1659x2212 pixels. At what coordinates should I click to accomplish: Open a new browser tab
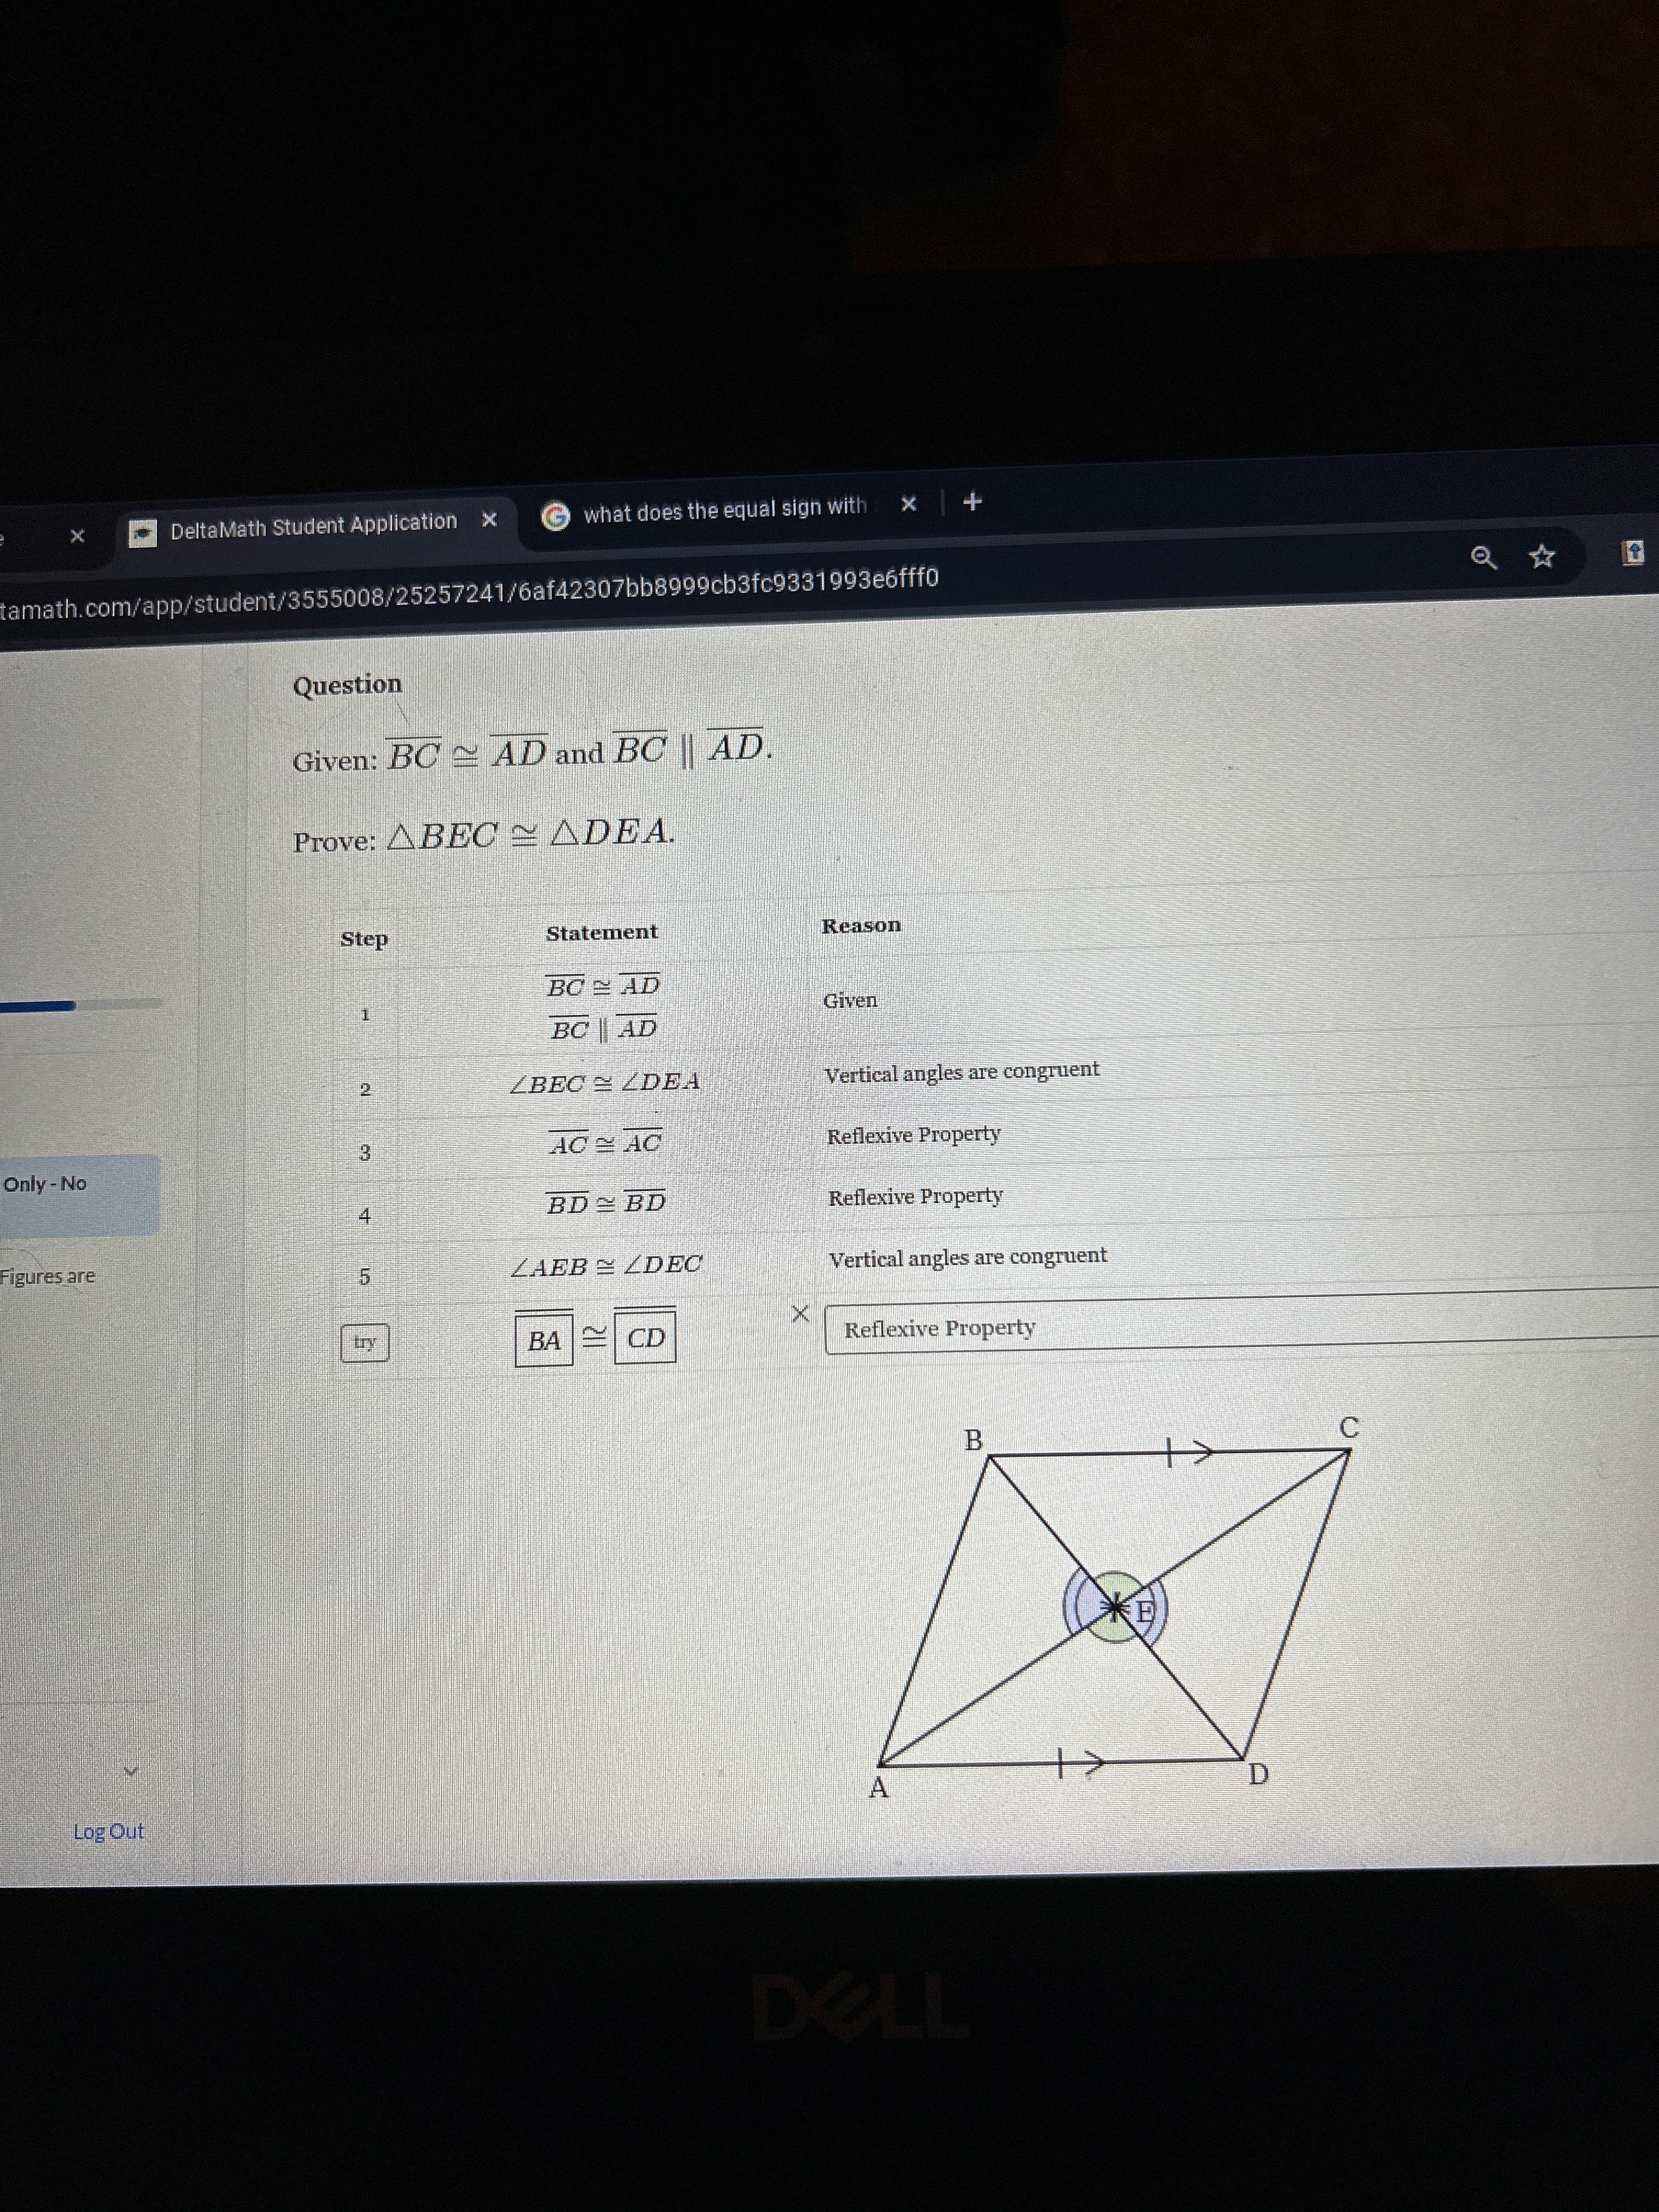click(973, 501)
